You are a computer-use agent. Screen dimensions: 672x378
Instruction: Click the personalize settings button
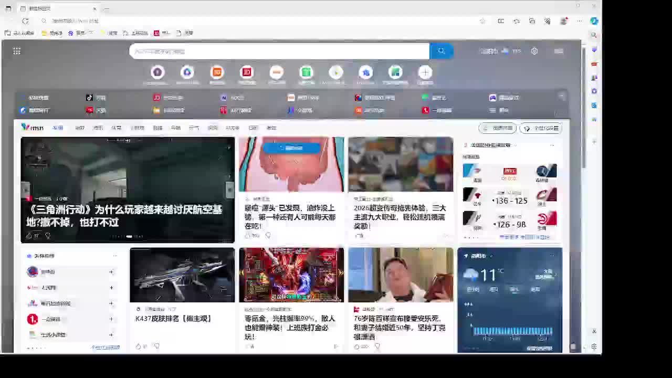click(x=541, y=128)
